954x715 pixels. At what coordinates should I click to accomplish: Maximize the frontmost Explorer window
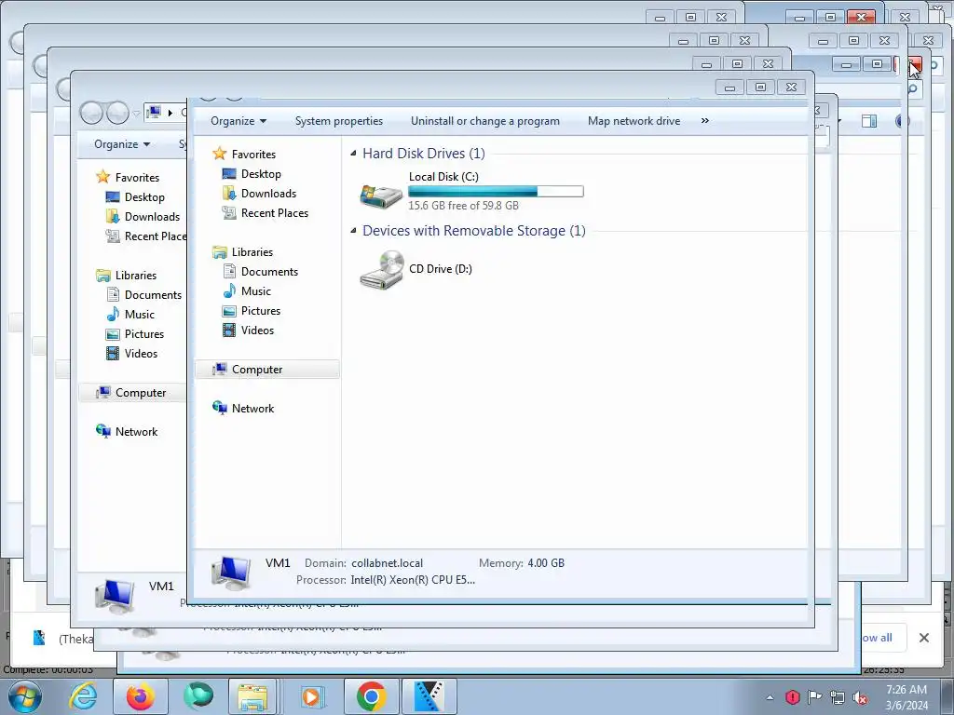click(x=760, y=88)
